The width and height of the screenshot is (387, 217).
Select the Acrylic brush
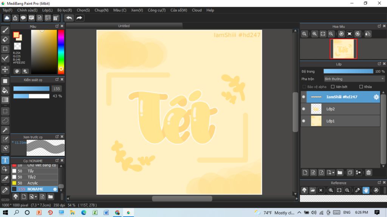point(34,183)
